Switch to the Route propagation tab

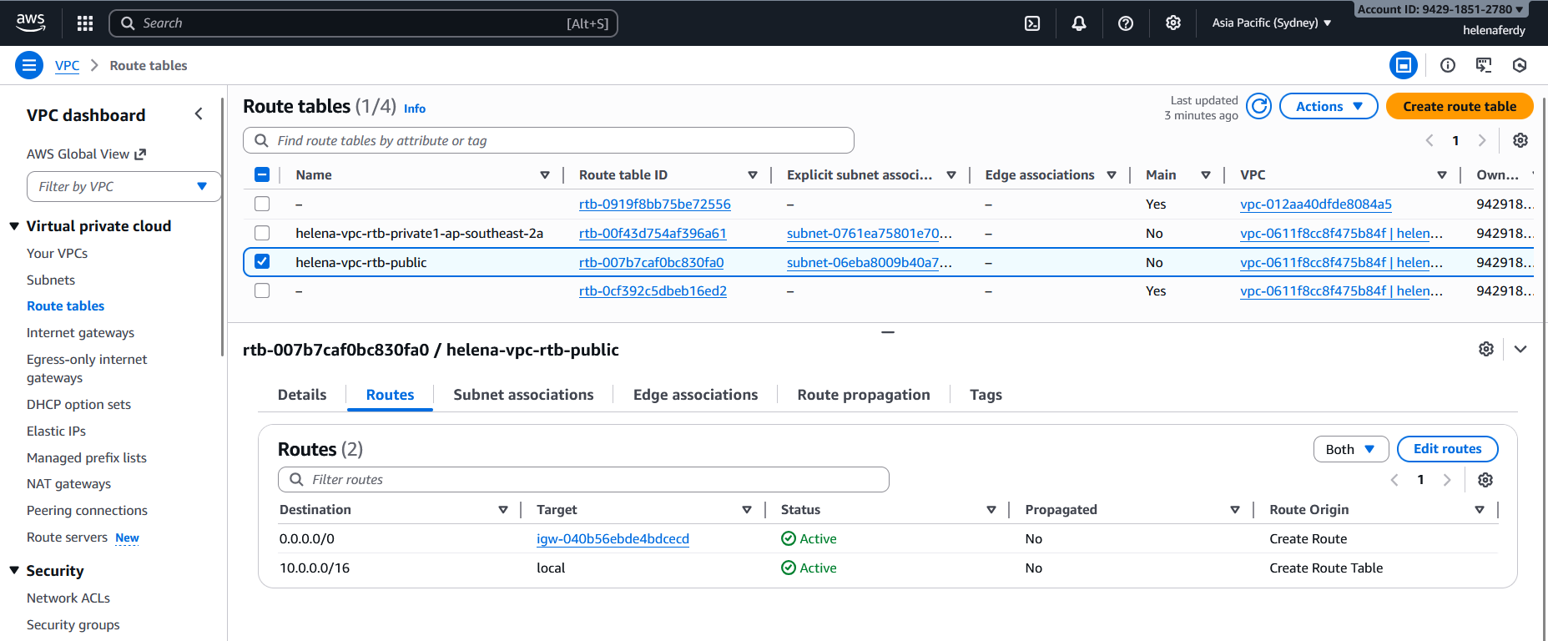tap(863, 395)
